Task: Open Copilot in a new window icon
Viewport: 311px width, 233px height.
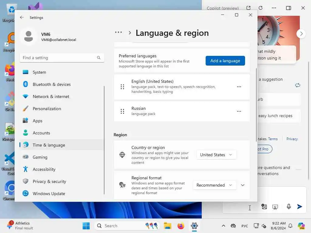Action: click(x=248, y=8)
